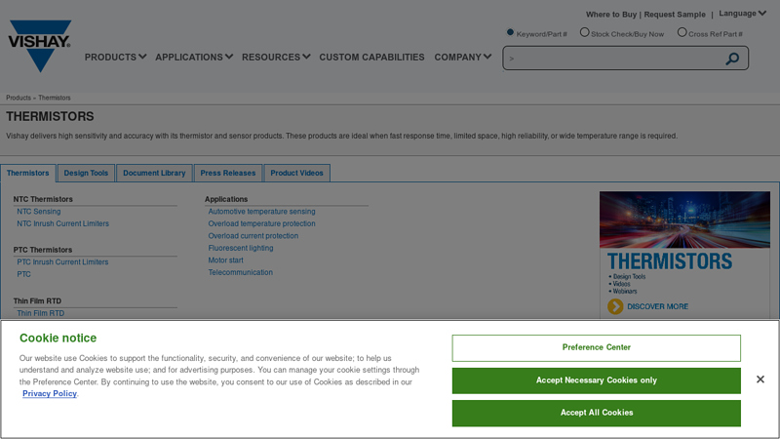
Task: Switch to the Design Tools tab
Action: tap(86, 173)
